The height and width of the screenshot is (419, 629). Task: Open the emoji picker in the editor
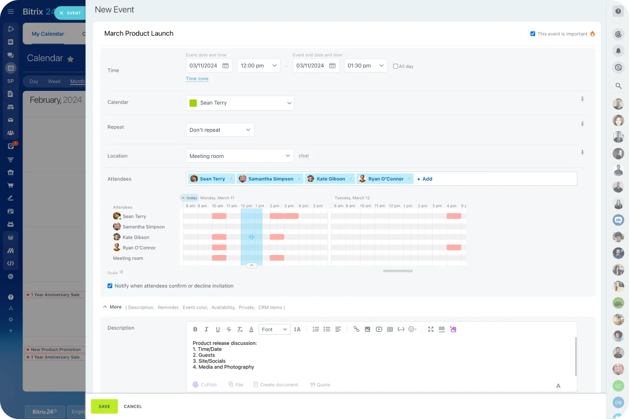pos(412,329)
